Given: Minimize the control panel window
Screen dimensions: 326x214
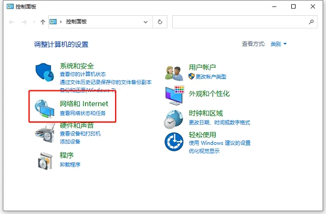Looking at the screenshot, I should (x=274, y=7).
